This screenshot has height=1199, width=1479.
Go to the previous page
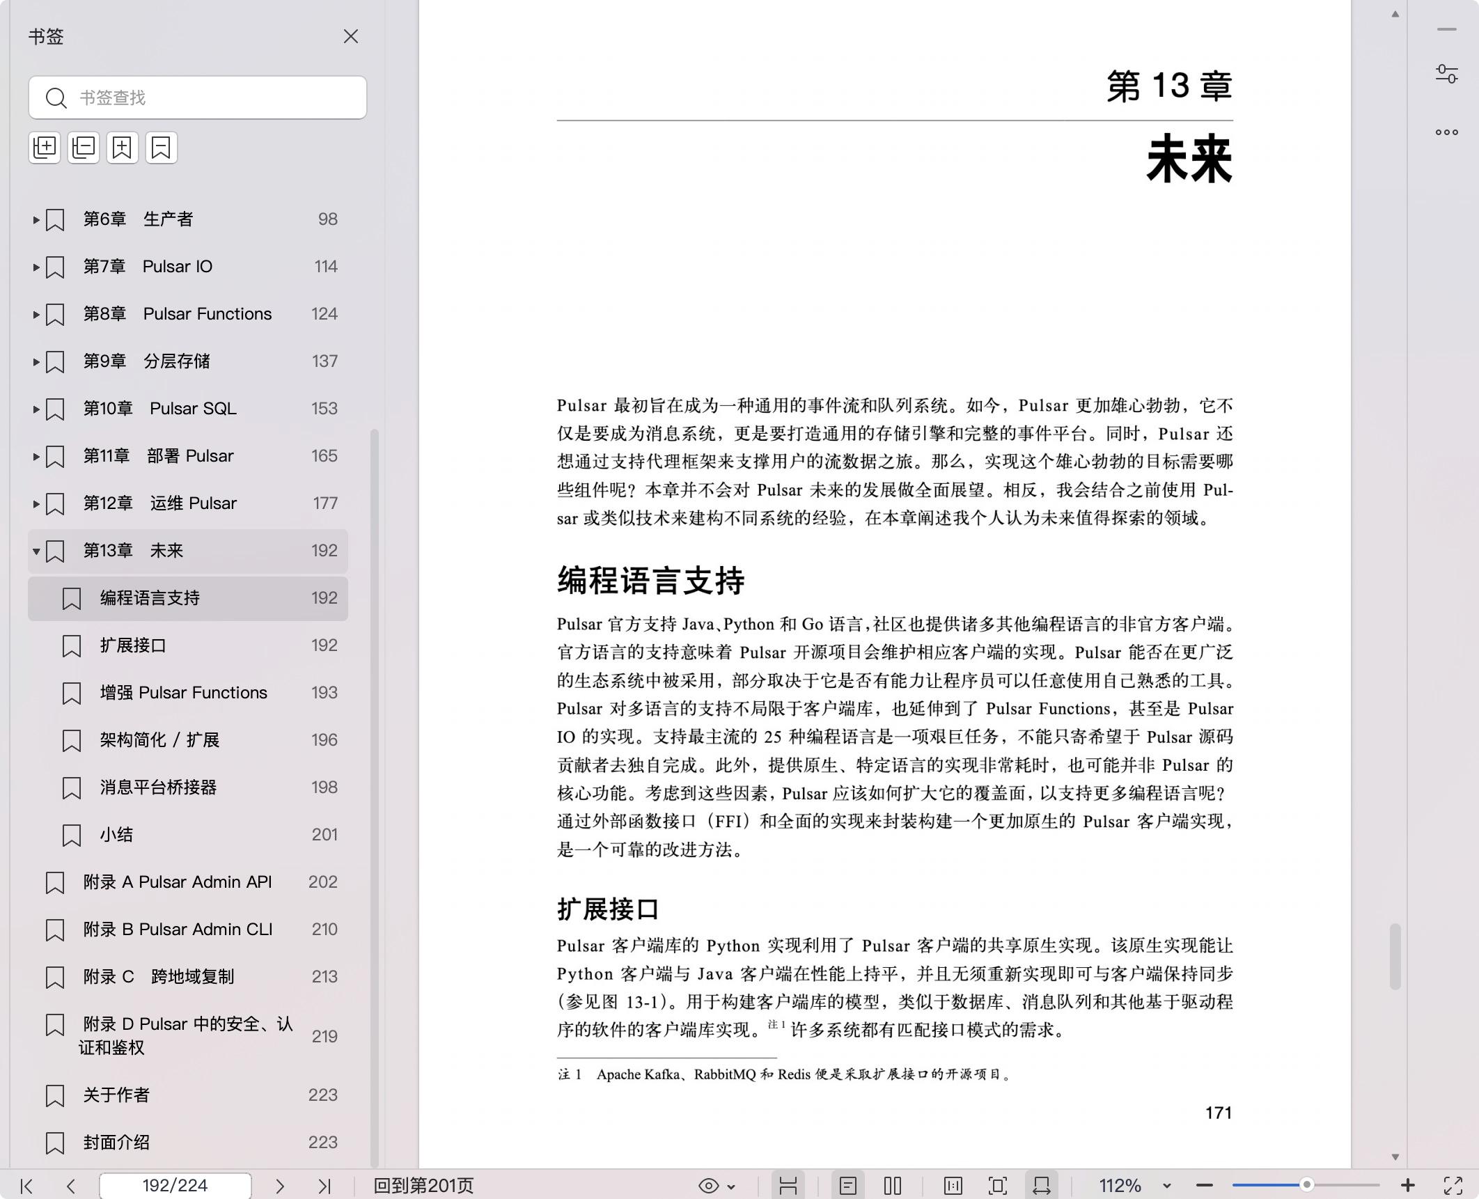point(71,1186)
